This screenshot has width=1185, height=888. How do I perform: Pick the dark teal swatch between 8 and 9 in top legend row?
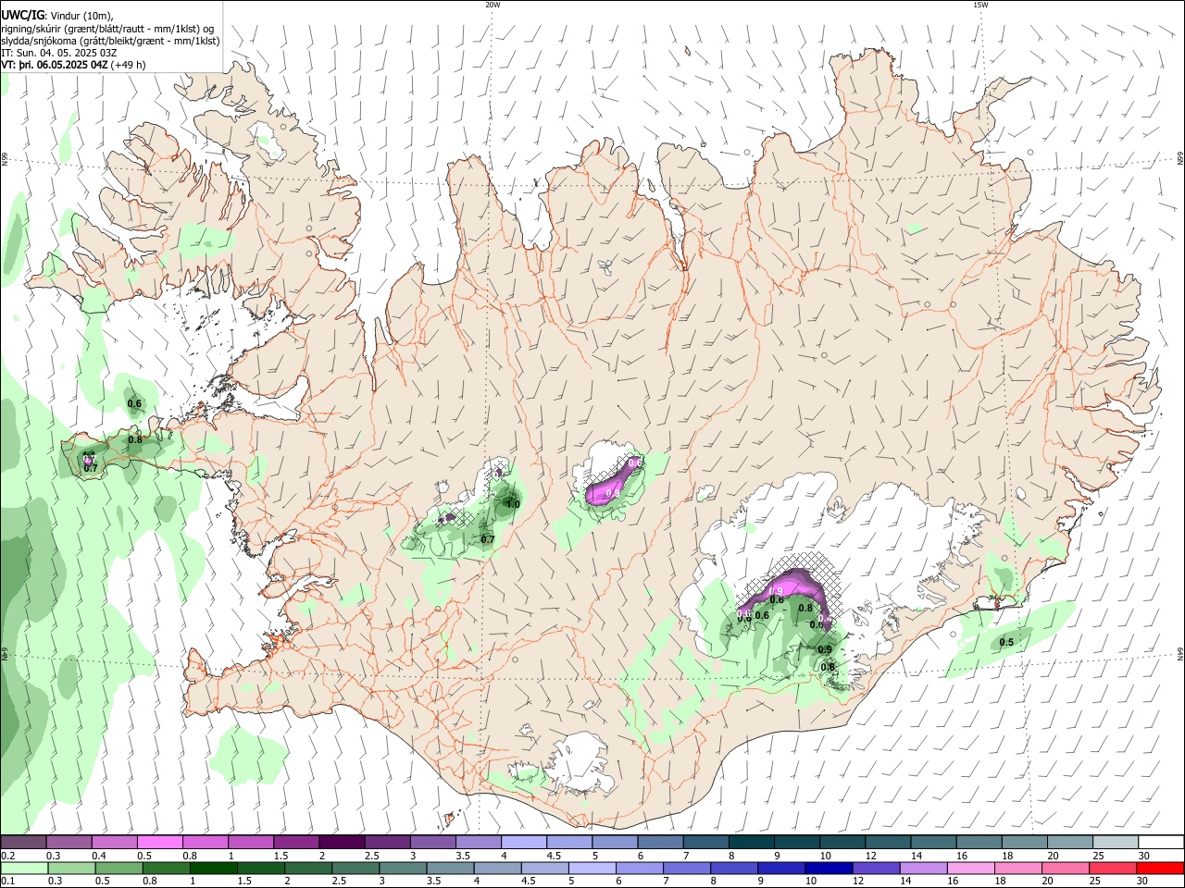(750, 843)
